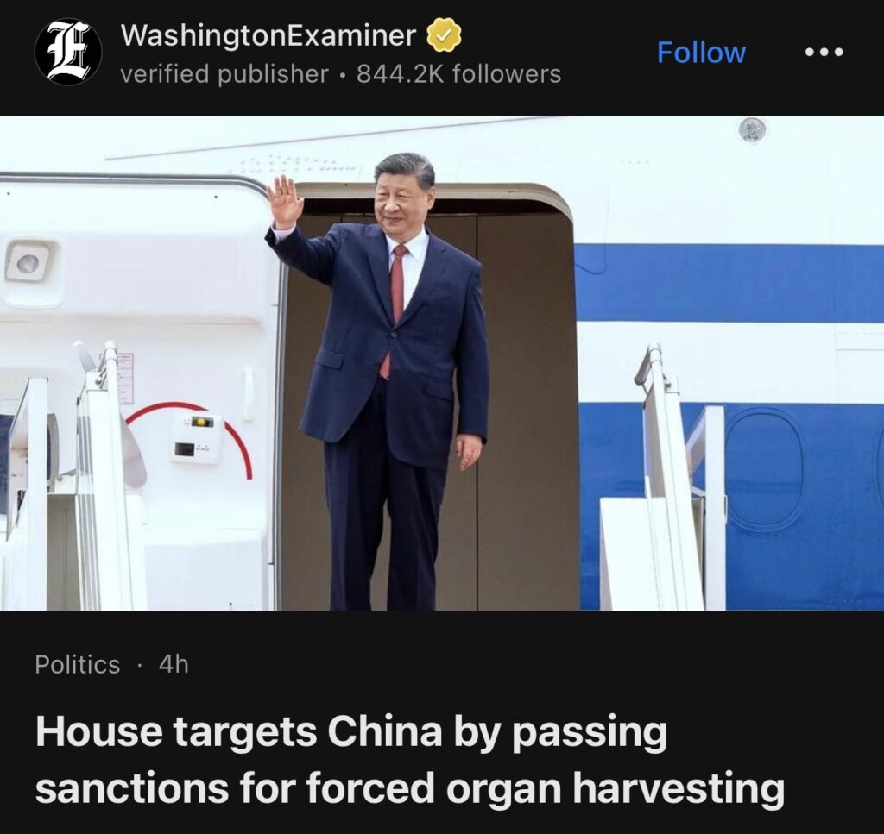884x834 pixels.
Task: Click the aircraft door latch in photo
Action: pos(28,262)
